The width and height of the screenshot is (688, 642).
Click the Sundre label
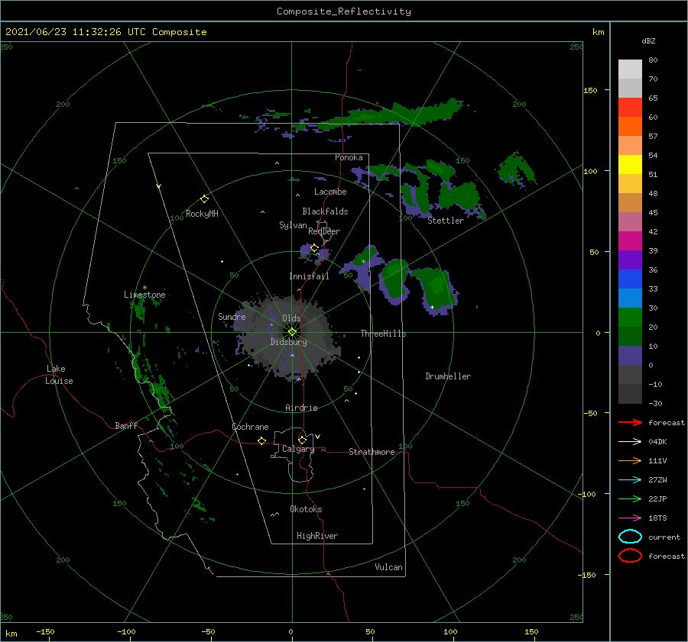(232, 316)
